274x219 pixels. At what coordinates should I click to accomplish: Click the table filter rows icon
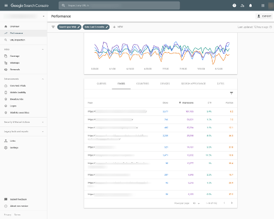click(231, 93)
